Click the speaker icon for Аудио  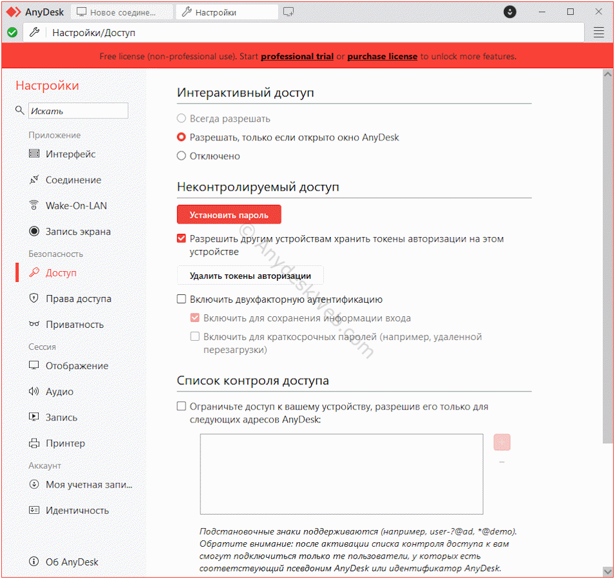34,391
